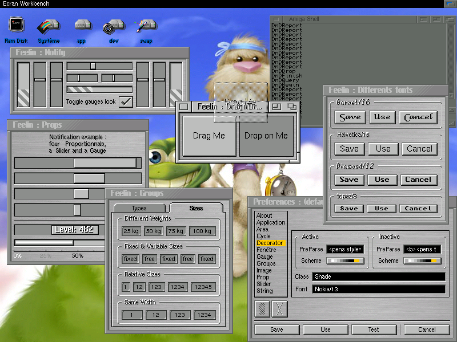Select About in the Preferences list
Screen dimensions: 457x342
[x=264, y=215]
